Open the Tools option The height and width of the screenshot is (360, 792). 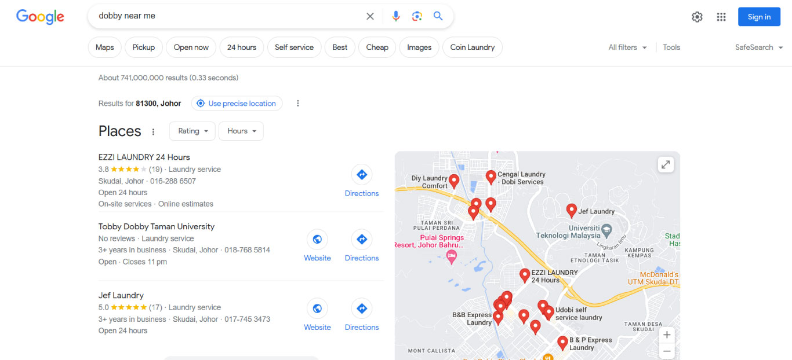(x=671, y=47)
